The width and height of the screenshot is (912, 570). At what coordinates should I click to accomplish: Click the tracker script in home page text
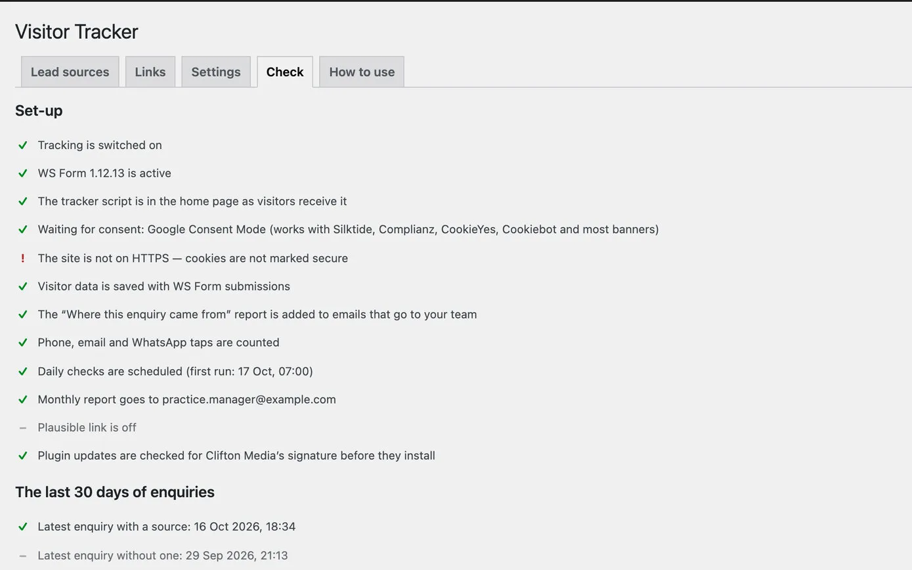pyautogui.click(x=192, y=202)
